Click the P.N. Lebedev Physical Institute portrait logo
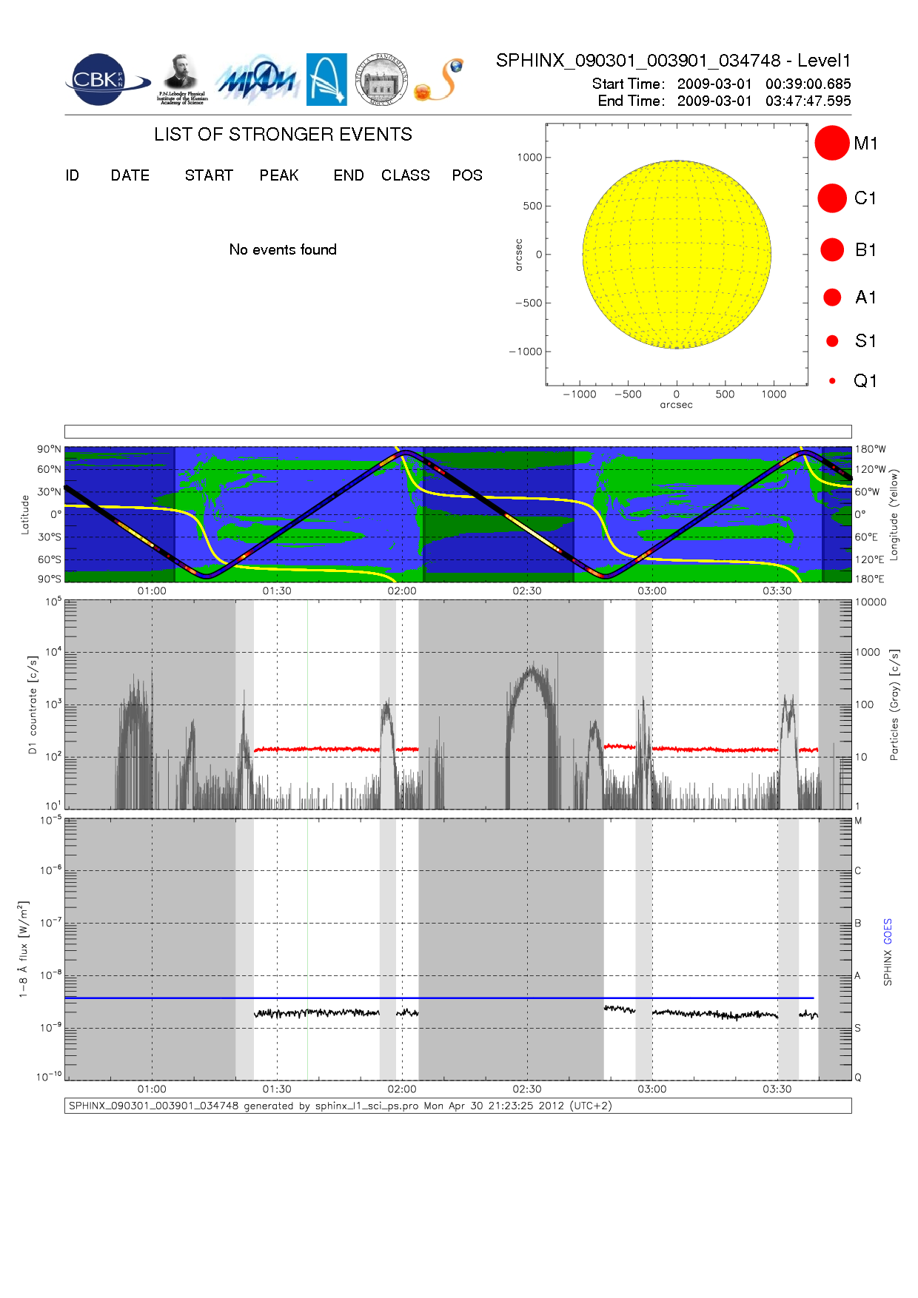 [181, 80]
